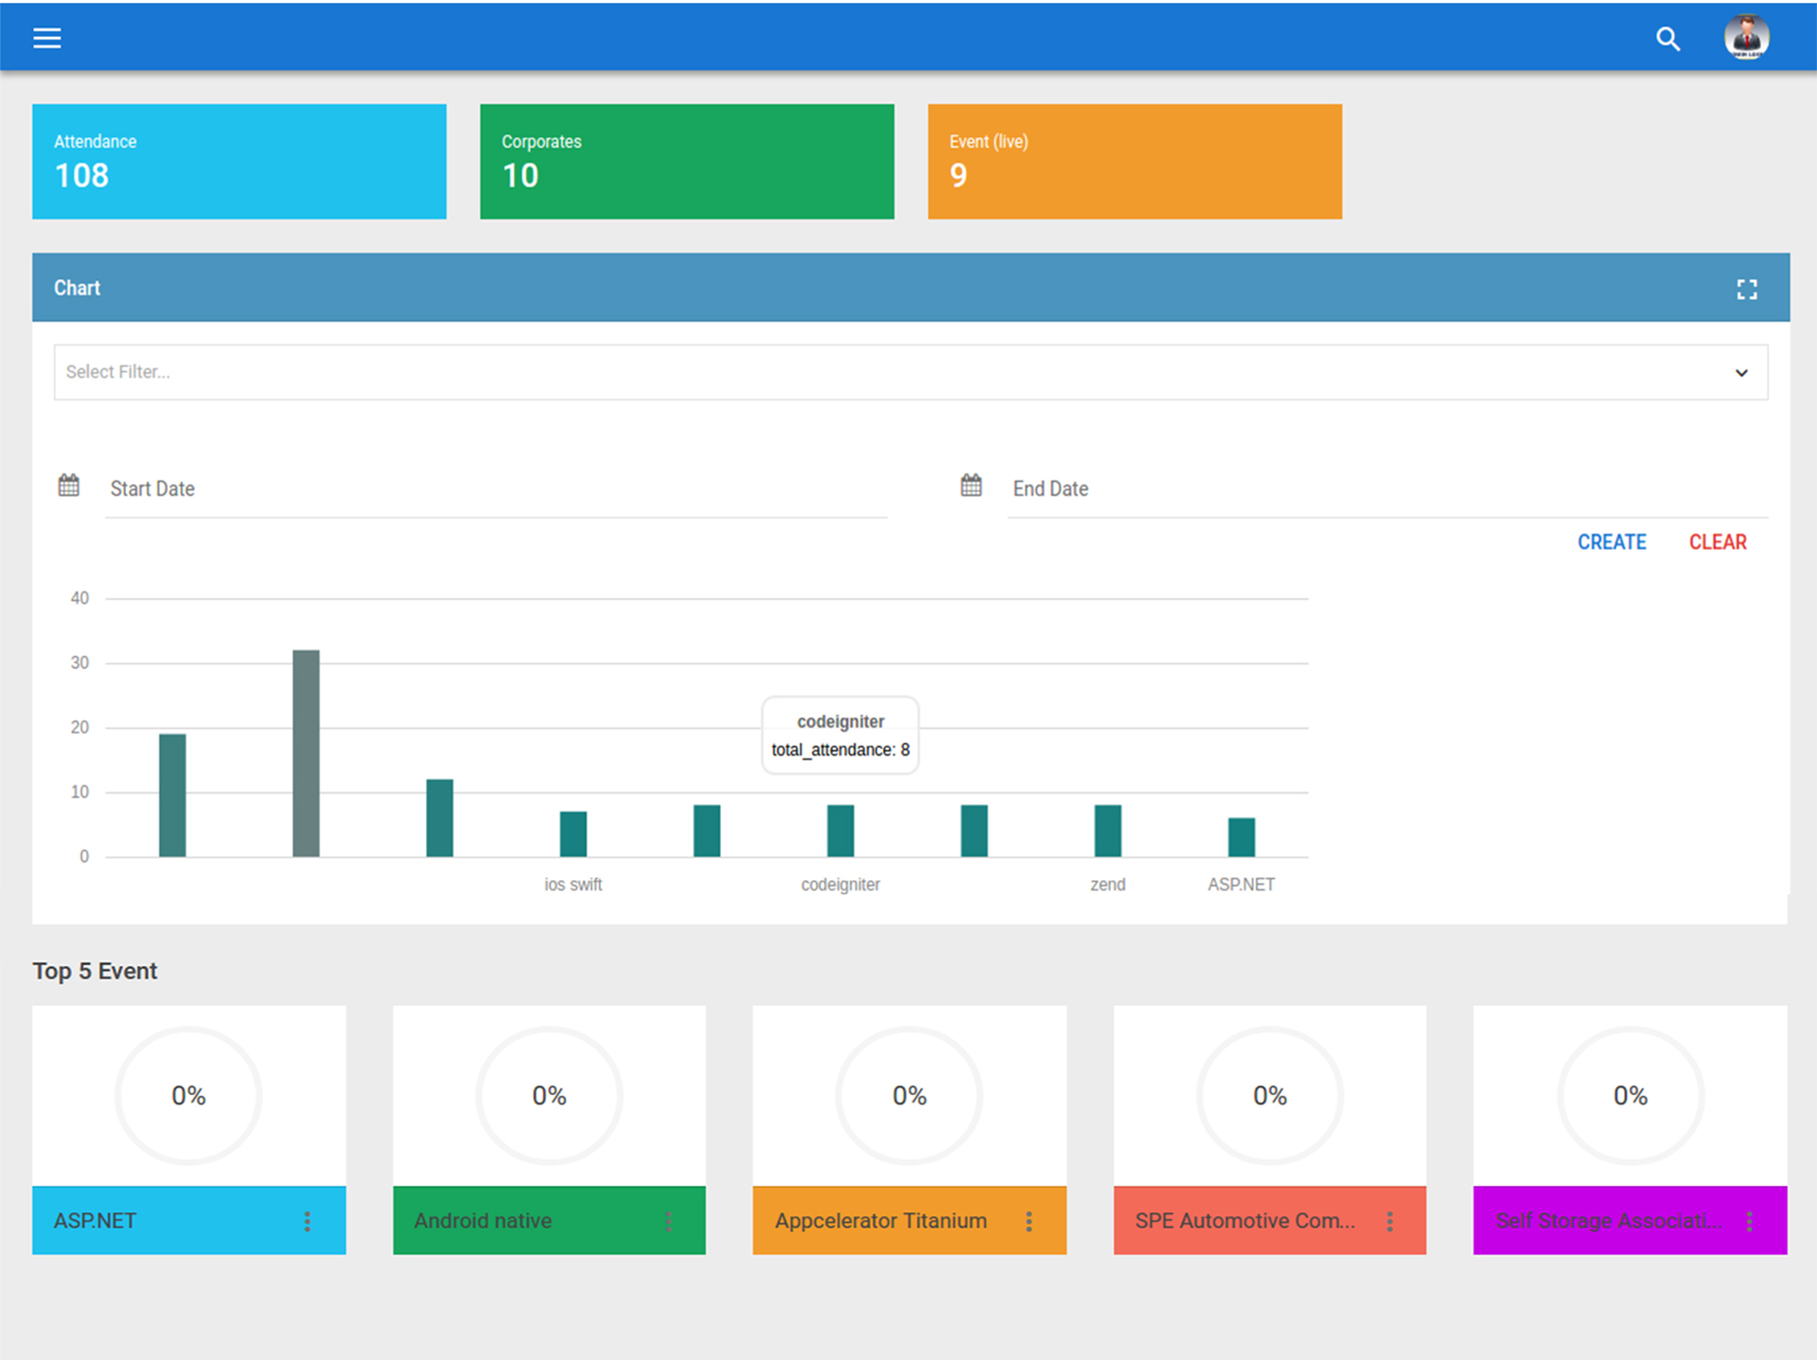Click the codeigniter bar in chart
The image size is (1817, 1360).
(840, 831)
